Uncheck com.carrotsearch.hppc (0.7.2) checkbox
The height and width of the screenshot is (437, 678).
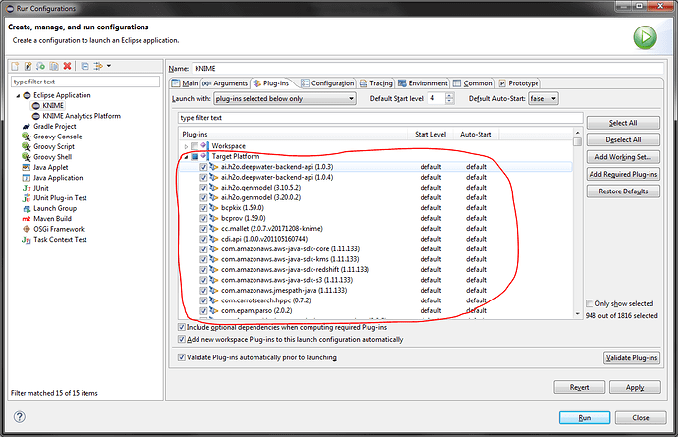click(x=203, y=300)
